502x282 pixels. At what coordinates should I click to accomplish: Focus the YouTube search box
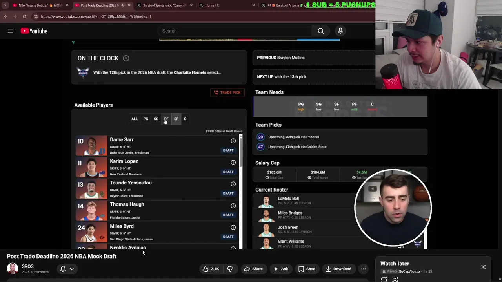pyautogui.click(x=235, y=31)
